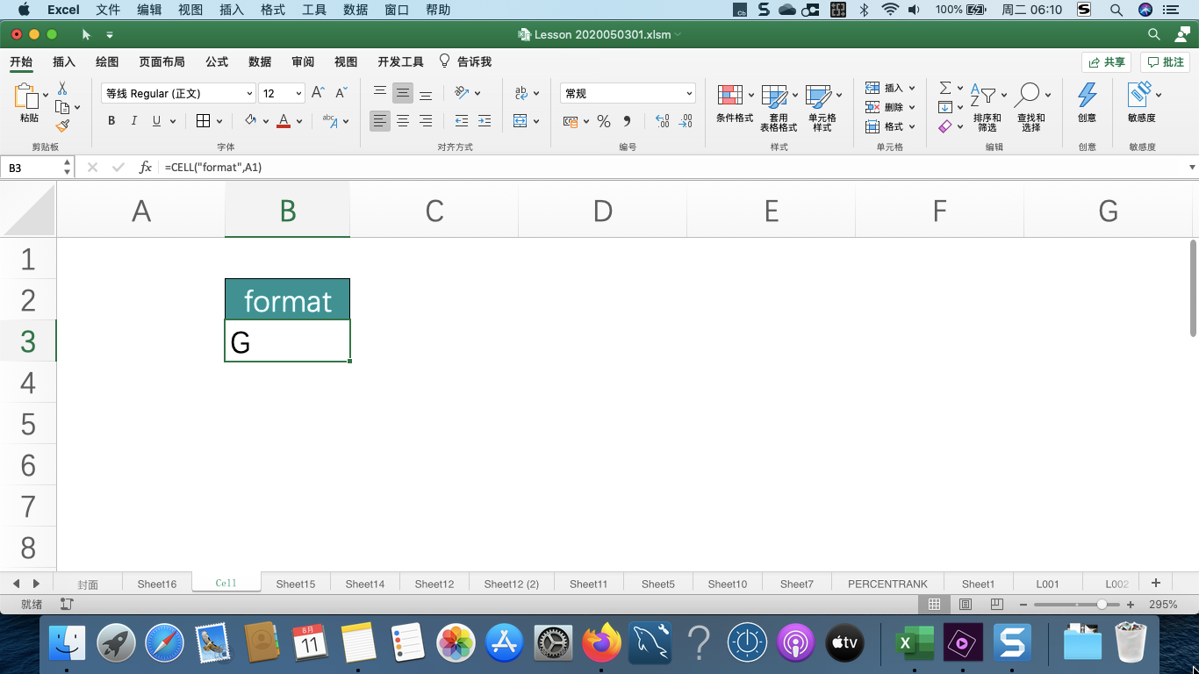The height and width of the screenshot is (674, 1199).
Task: Click the Clear eraser icon
Action: tap(945, 126)
